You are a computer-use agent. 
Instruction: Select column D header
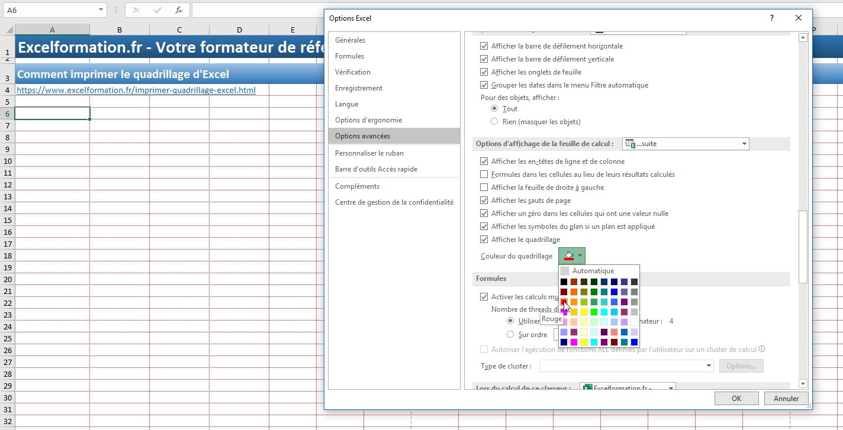239,30
